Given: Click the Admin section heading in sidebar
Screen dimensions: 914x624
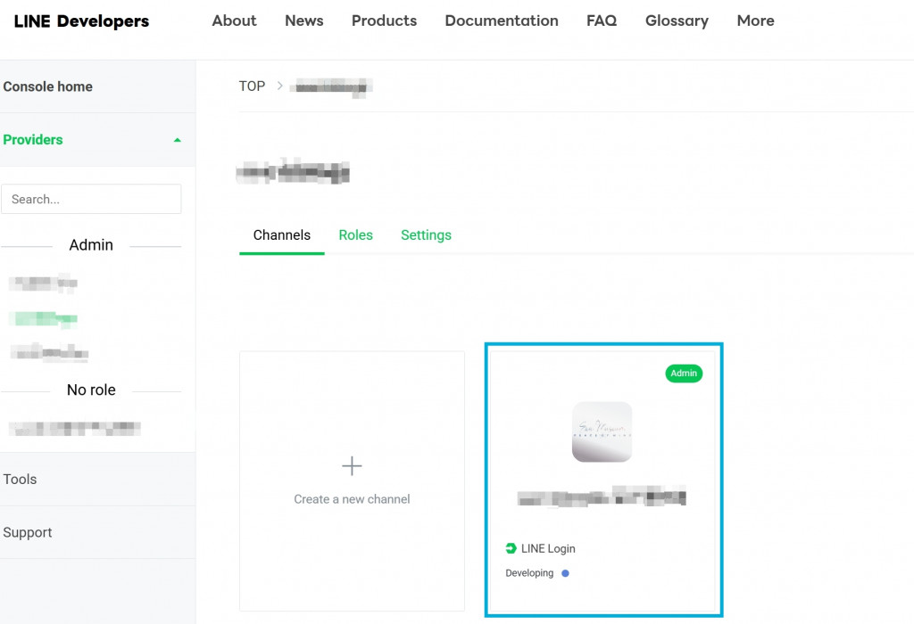Looking at the screenshot, I should coord(91,245).
